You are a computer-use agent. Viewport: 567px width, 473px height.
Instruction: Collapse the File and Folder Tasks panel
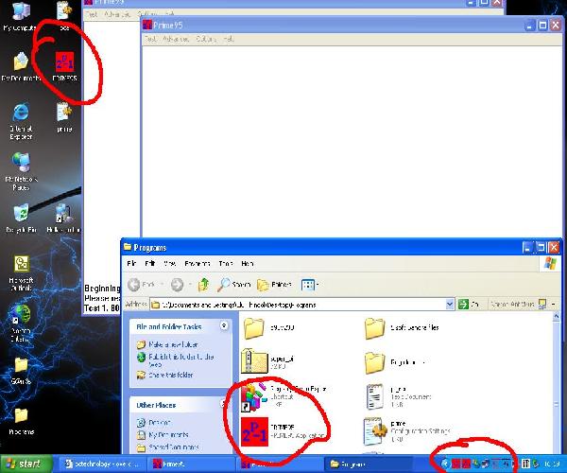[224, 325]
